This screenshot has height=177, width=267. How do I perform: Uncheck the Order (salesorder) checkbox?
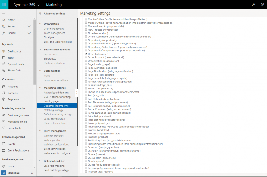[x=86, y=54]
